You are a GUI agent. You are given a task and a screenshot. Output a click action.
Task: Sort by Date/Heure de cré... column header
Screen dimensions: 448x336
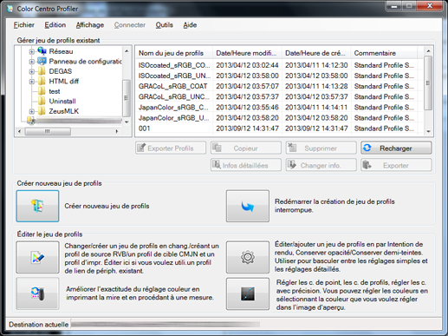pos(316,53)
